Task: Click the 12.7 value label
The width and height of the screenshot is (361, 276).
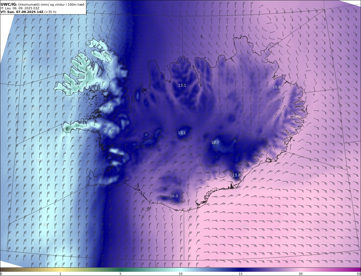Action: click(215, 143)
